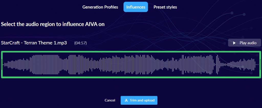The image size is (262, 108).
Task: Select the Influences tab
Action: pyautogui.click(x=136, y=7)
